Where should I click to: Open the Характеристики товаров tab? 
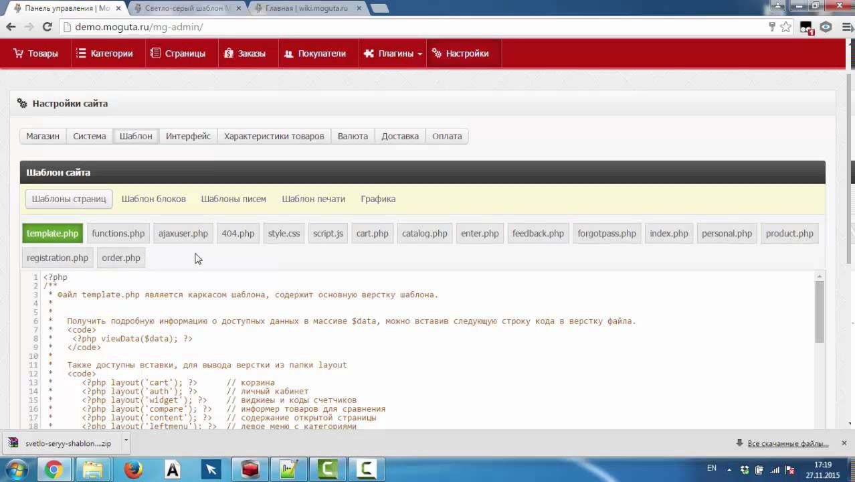274,136
